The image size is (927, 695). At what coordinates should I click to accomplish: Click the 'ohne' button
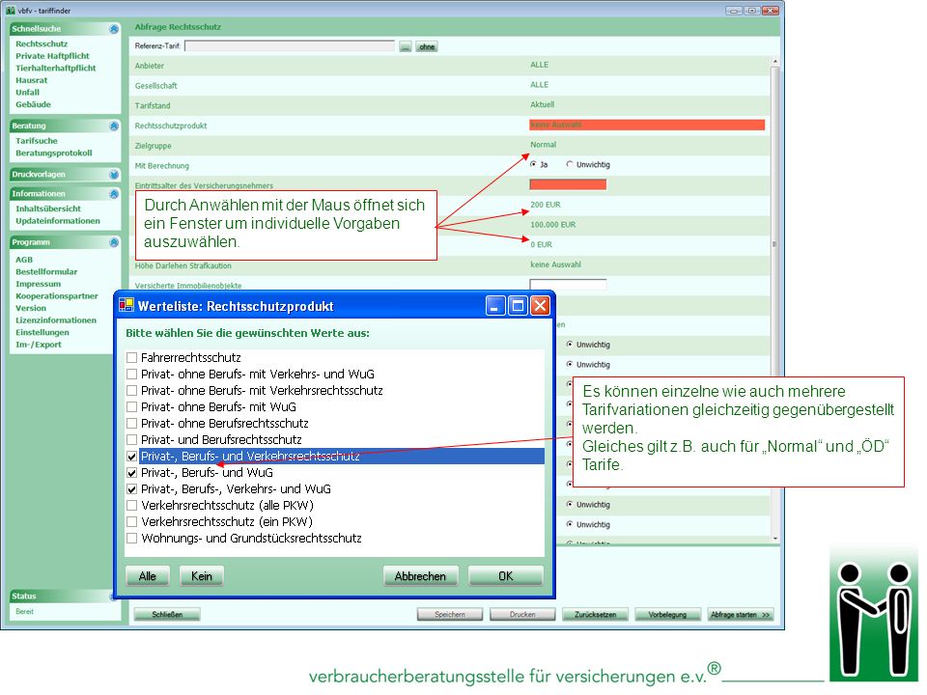click(x=426, y=46)
